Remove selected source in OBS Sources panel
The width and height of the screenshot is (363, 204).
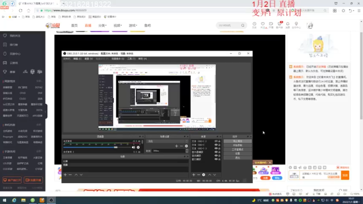tap(199, 175)
